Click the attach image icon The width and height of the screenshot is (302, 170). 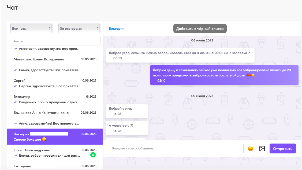[262, 149]
